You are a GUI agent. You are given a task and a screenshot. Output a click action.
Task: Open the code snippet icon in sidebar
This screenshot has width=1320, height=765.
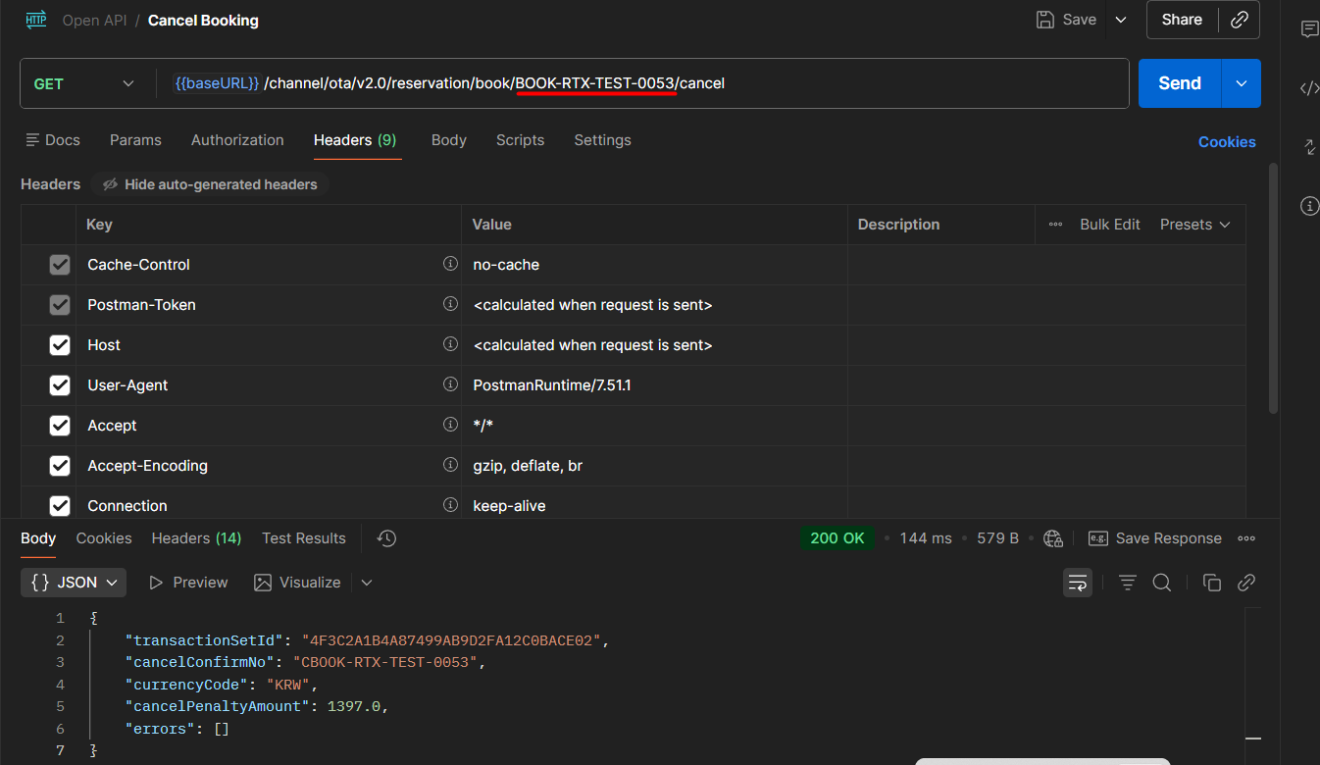[1309, 88]
